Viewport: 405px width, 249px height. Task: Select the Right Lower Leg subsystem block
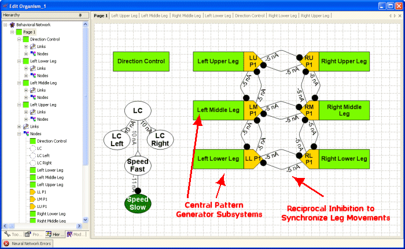tap(344, 158)
